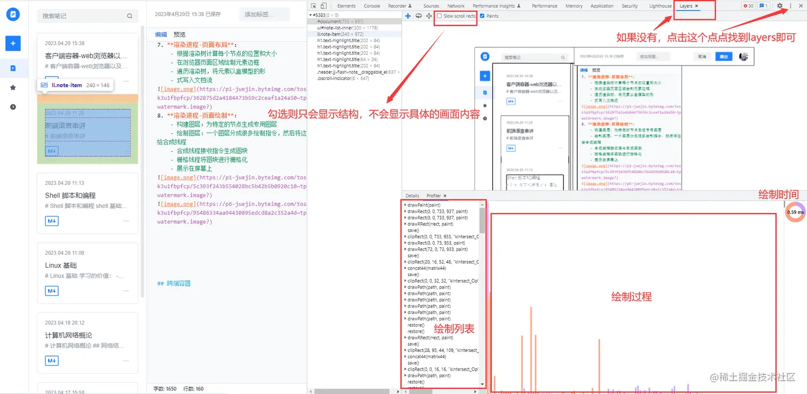Open the Application tab
Screen dimensions: 807x394
[602, 6]
